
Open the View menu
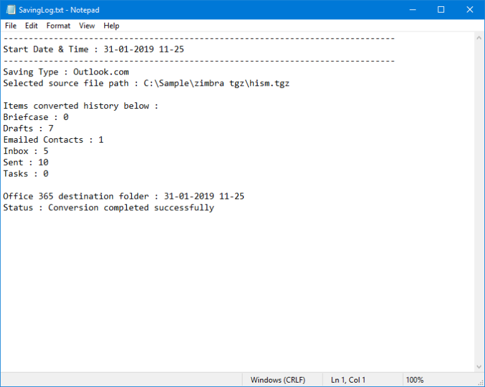click(87, 26)
